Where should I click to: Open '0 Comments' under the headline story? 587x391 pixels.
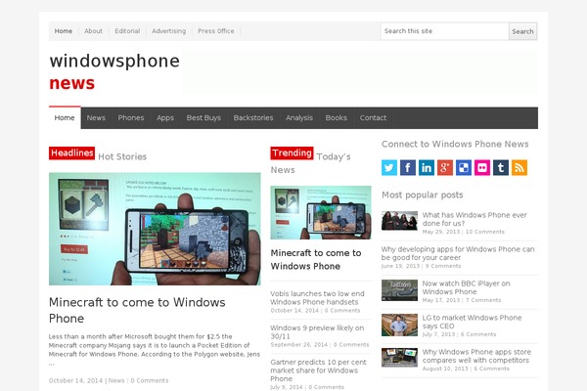[150, 380]
